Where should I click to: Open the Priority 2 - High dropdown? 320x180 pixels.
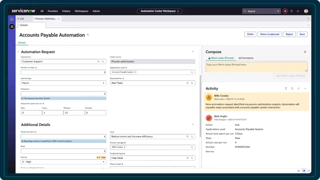click(63, 162)
